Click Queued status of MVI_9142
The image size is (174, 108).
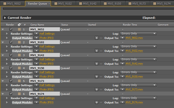tap(65, 55)
